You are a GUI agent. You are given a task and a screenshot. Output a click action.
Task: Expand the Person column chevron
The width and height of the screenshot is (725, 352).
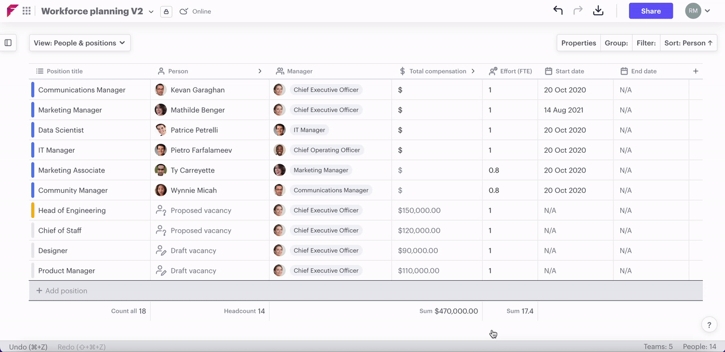click(260, 71)
